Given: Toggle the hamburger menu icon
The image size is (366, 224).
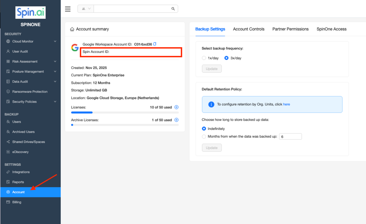Looking at the screenshot, I should click(x=68, y=9).
